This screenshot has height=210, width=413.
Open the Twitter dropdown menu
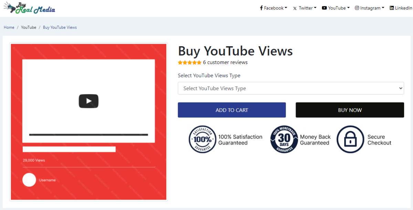(x=305, y=8)
